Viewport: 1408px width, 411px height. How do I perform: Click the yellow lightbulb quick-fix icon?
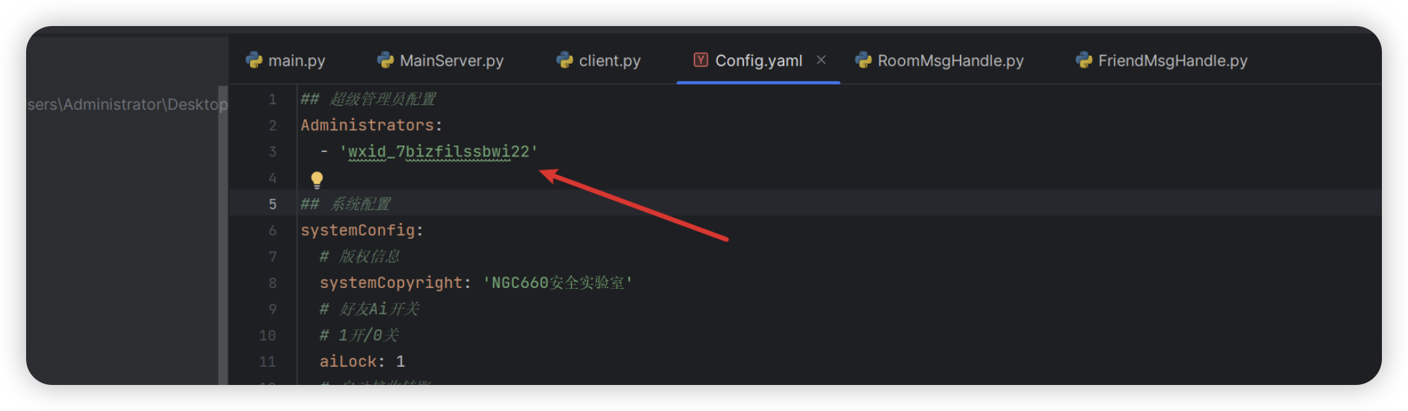[317, 179]
